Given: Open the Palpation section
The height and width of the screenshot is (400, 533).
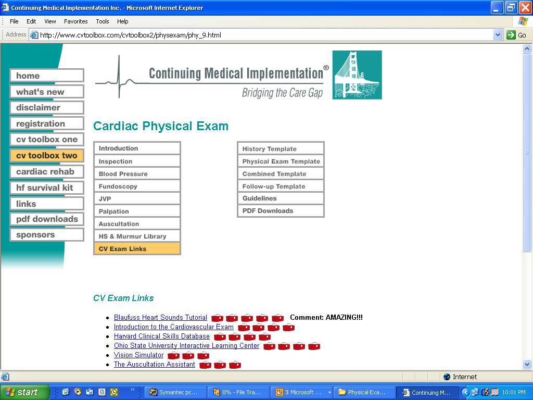Looking at the screenshot, I should coord(137,211).
